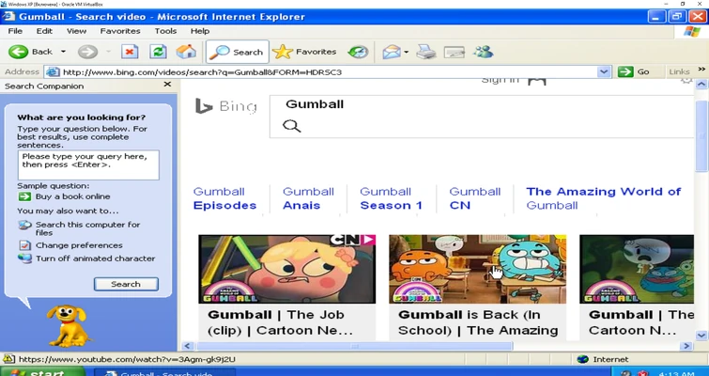
Task: Open the Edit menu
Action: click(x=44, y=31)
